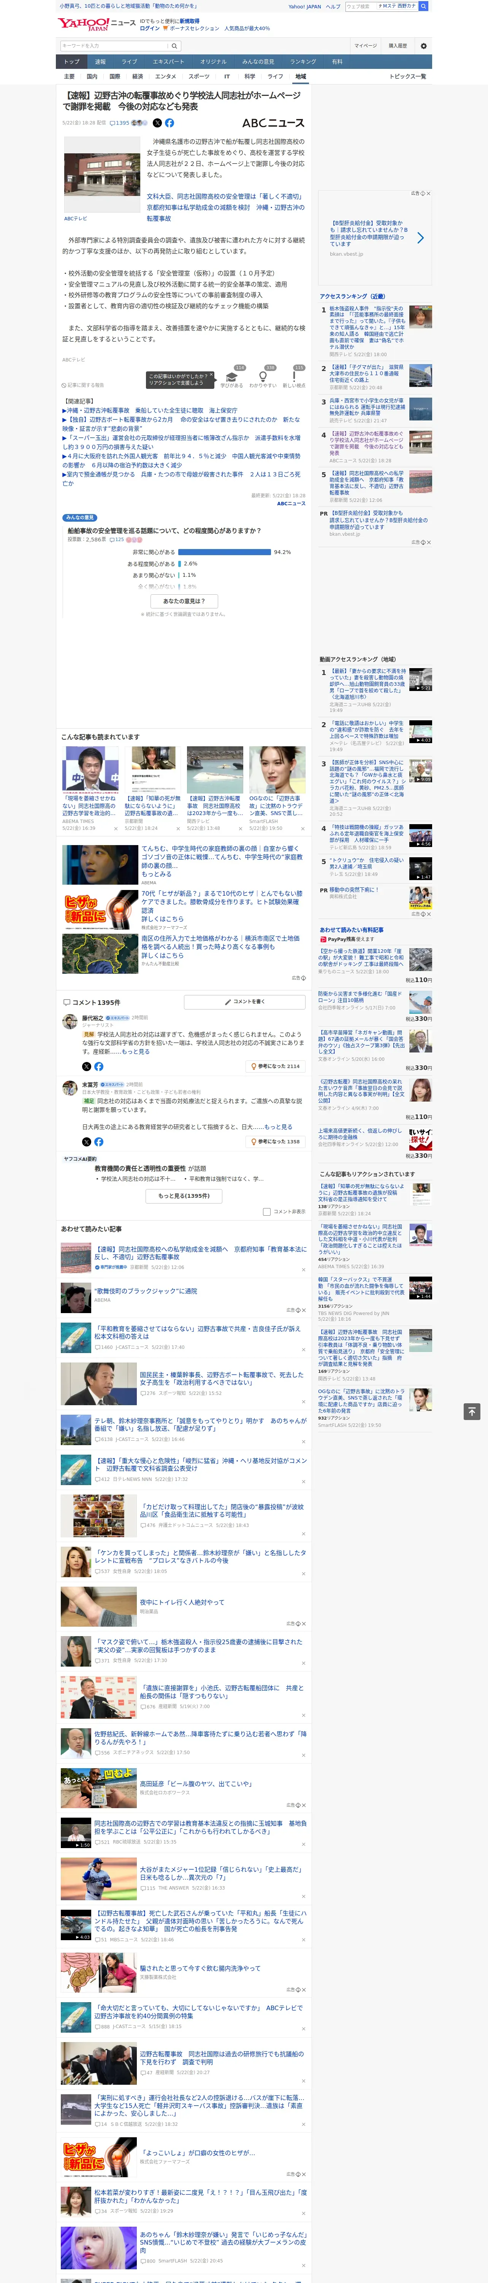This screenshot has width=488, height=2283.
Task: Click the Yahoo! JAPAN header link
Action: click(x=305, y=6)
